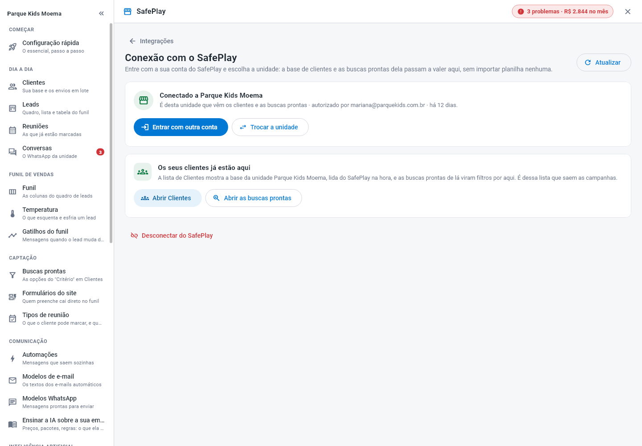Click the COMUNICAÇÃO section label
Image resolution: width=642 pixels, height=446 pixels.
click(28, 341)
